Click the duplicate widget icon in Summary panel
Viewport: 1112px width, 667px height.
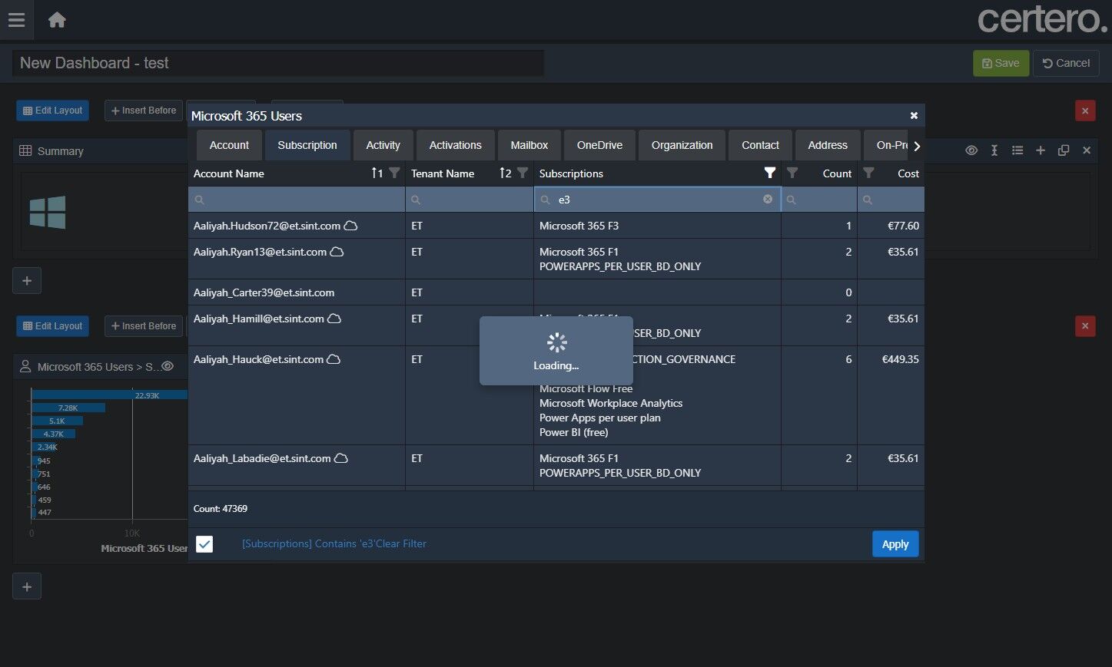coord(1064,150)
